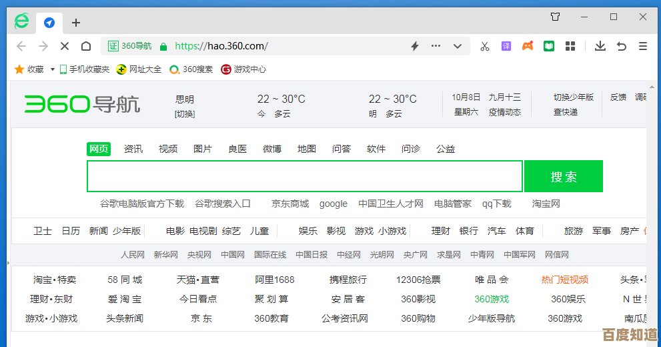The image size is (661, 347).
Task: Open the hamburger main menu
Action: coord(643,46)
